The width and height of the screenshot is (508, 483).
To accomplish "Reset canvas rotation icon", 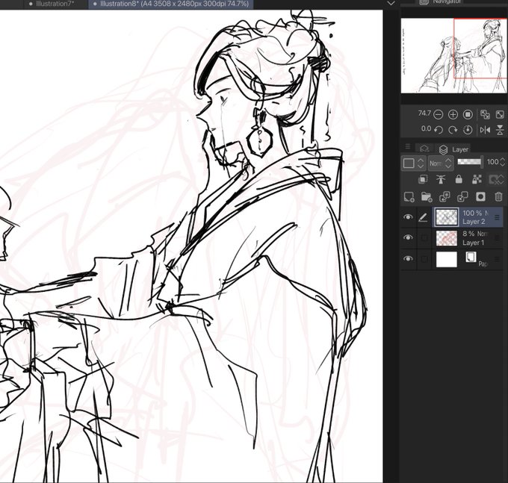I will tap(468, 130).
